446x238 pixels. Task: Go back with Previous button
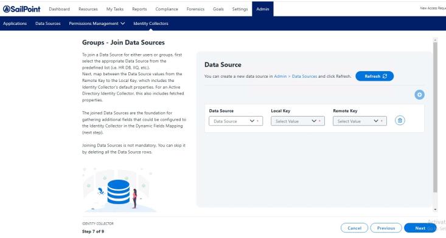click(386, 228)
